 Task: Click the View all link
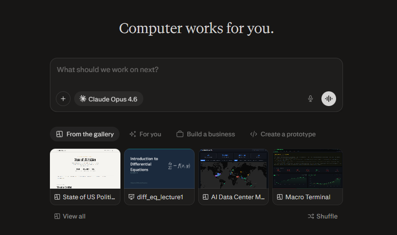click(70, 216)
